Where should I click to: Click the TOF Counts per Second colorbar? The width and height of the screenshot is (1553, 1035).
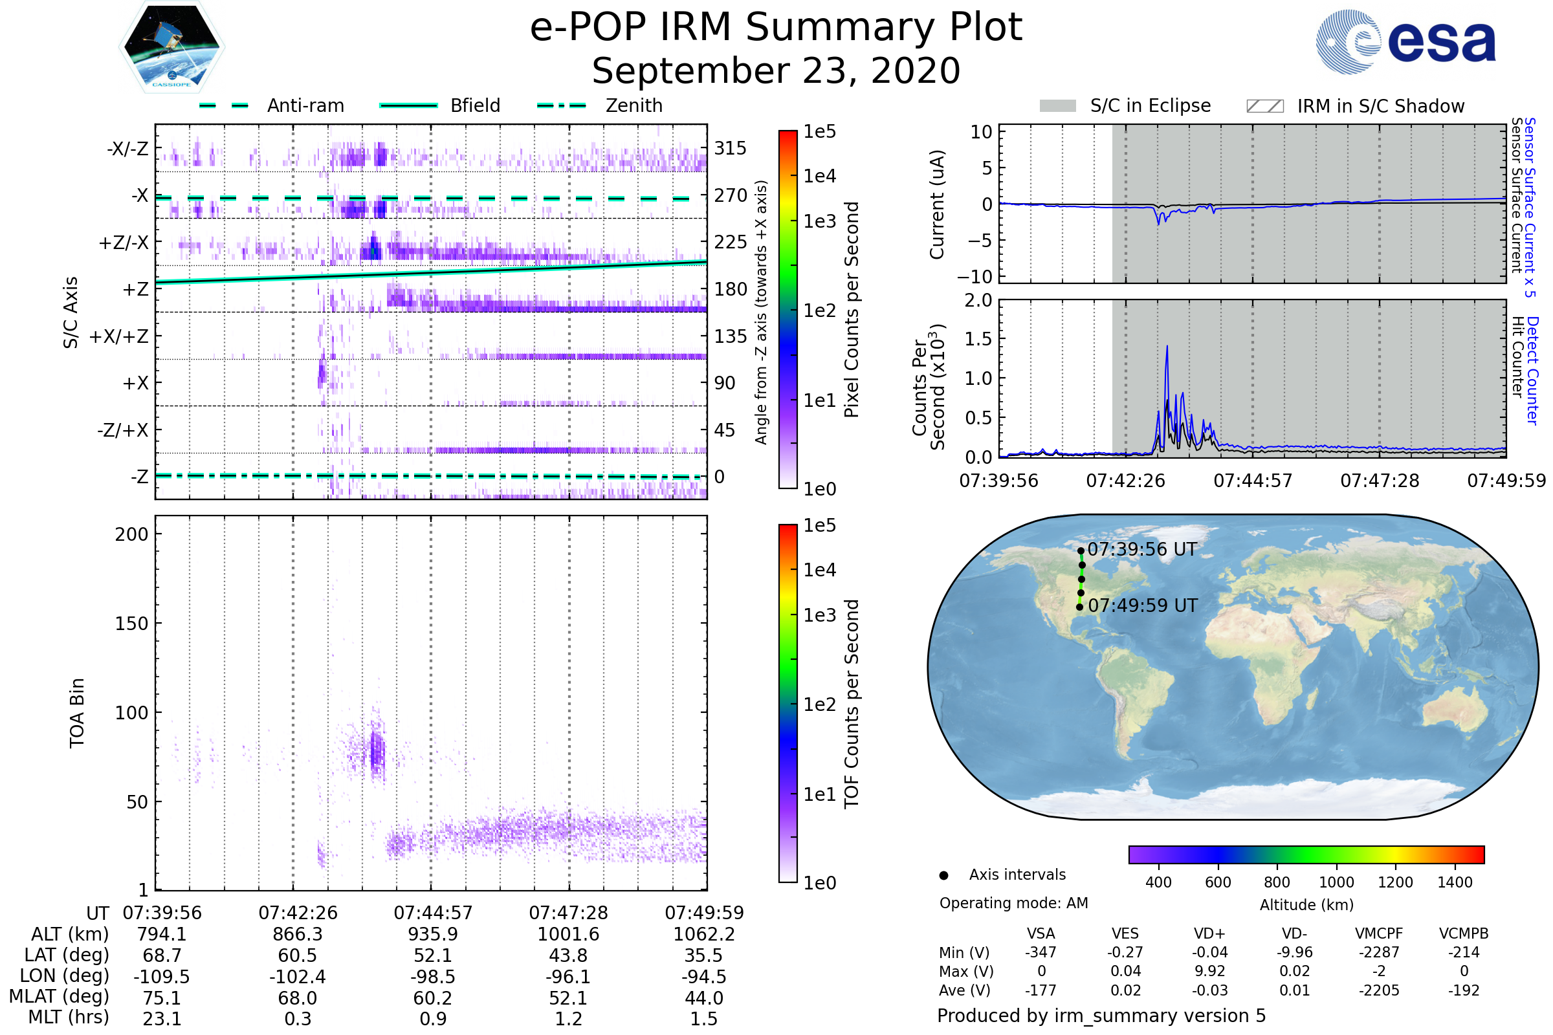(x=788, y=704)
